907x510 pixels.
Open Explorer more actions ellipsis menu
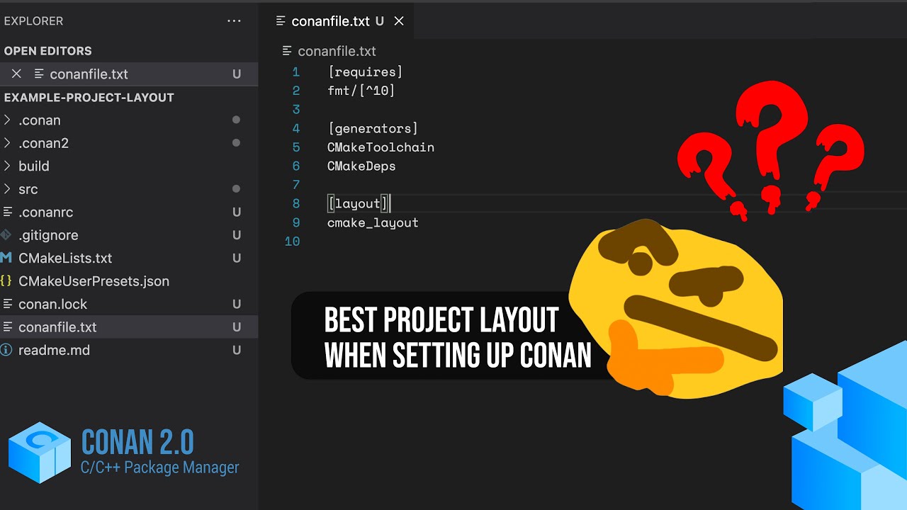234,21
